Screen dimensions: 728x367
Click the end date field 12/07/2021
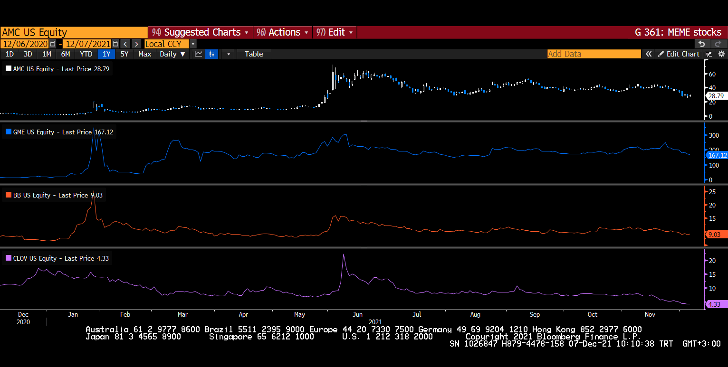[88, 44]
